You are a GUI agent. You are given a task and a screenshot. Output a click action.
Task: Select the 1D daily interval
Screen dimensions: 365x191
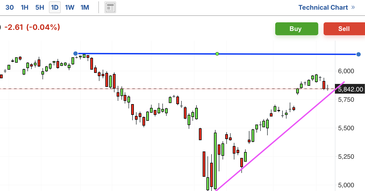(x=55, y=8)
